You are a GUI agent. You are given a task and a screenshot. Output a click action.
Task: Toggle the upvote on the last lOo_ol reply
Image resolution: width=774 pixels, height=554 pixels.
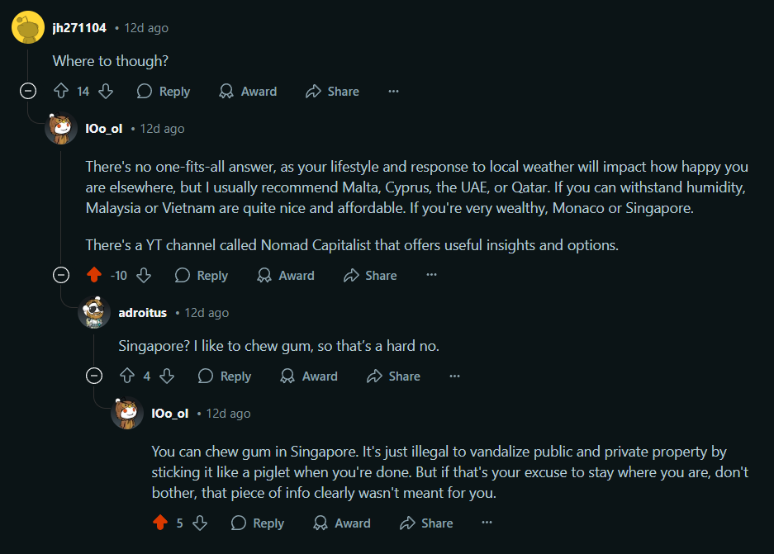coord(160,523)
